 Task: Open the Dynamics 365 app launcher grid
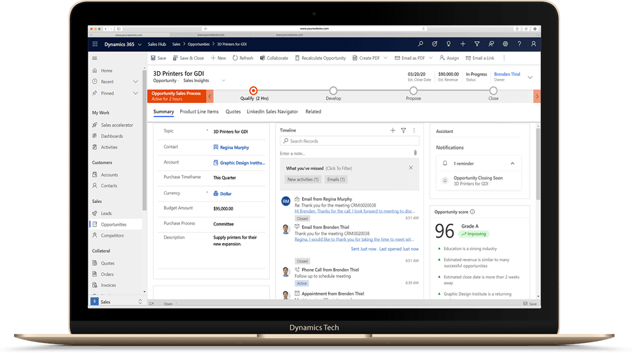(95, 45)
